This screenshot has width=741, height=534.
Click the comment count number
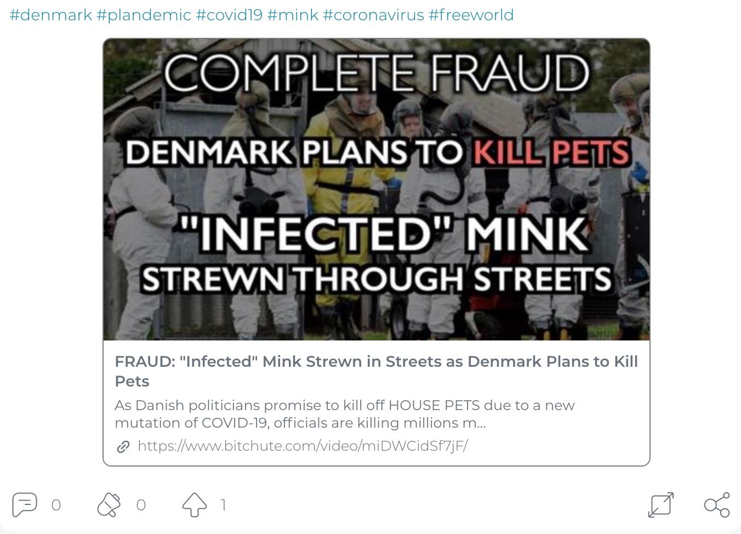click(56, 505)
